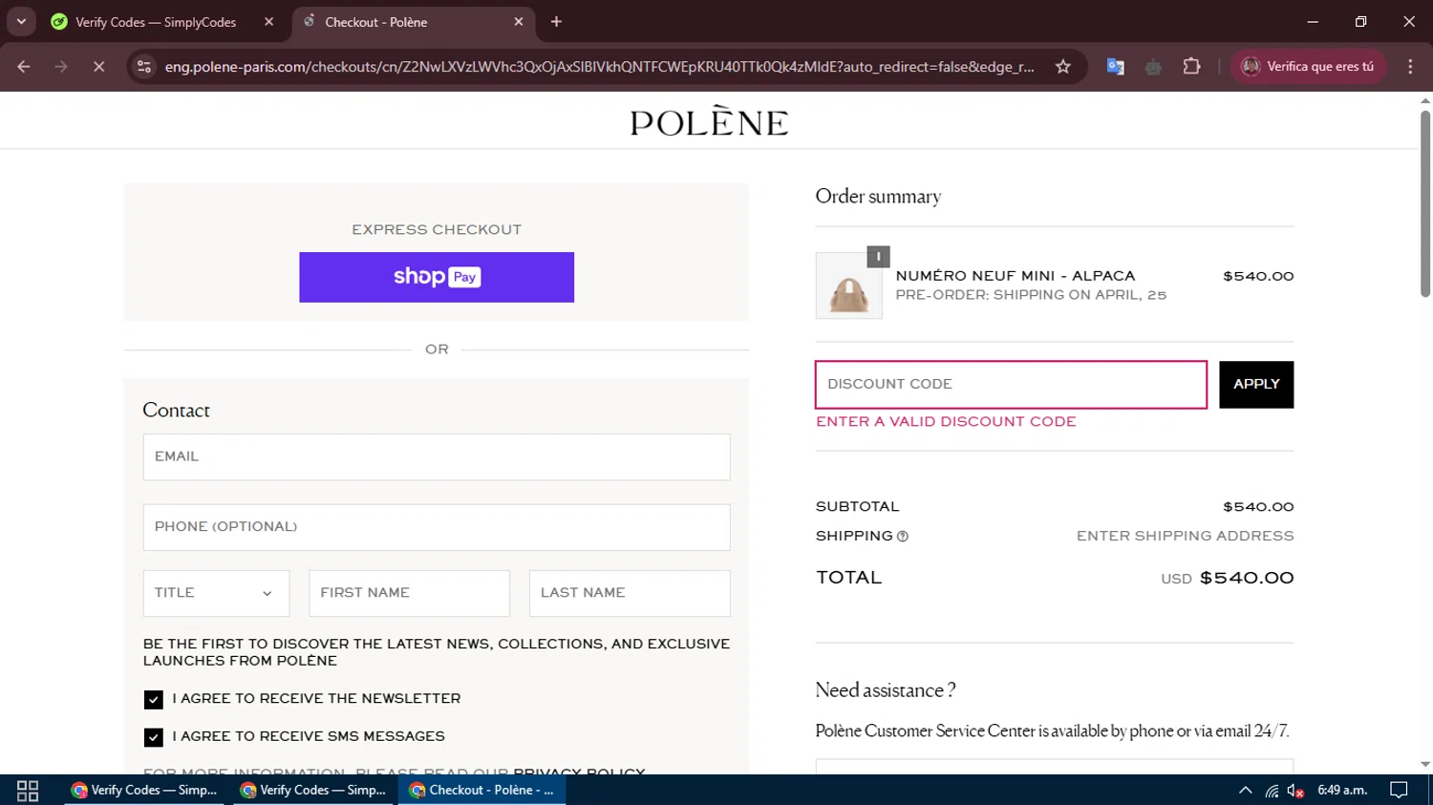1433x805 pixels.
Task: Close the Checkout - Polène tab
Action: click(x=519, y=22)
